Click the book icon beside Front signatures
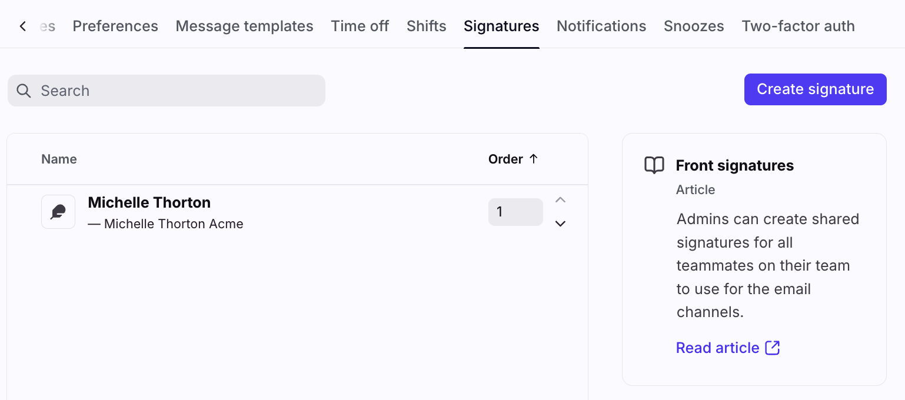 click(x=654, y=165)
